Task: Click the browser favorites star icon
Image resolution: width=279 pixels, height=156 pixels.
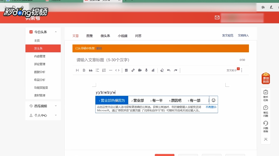Action: coord(263,7)
